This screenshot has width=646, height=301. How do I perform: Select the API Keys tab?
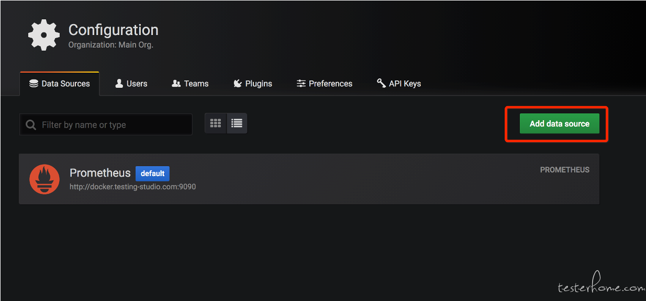click(399, 84)
